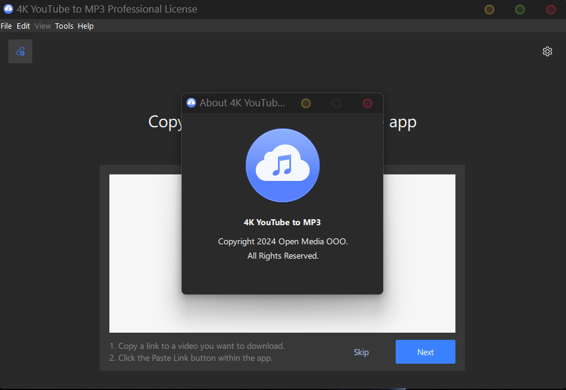The image size is (566, 390).
Task: Open the Tools menu
Action: tap(65, 26)
